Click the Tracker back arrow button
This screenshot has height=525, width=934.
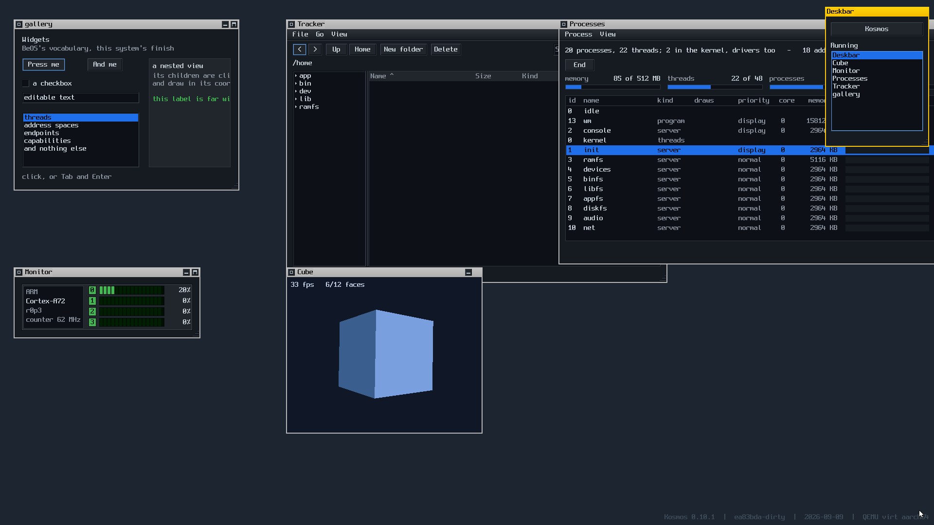tap(300, 50)
